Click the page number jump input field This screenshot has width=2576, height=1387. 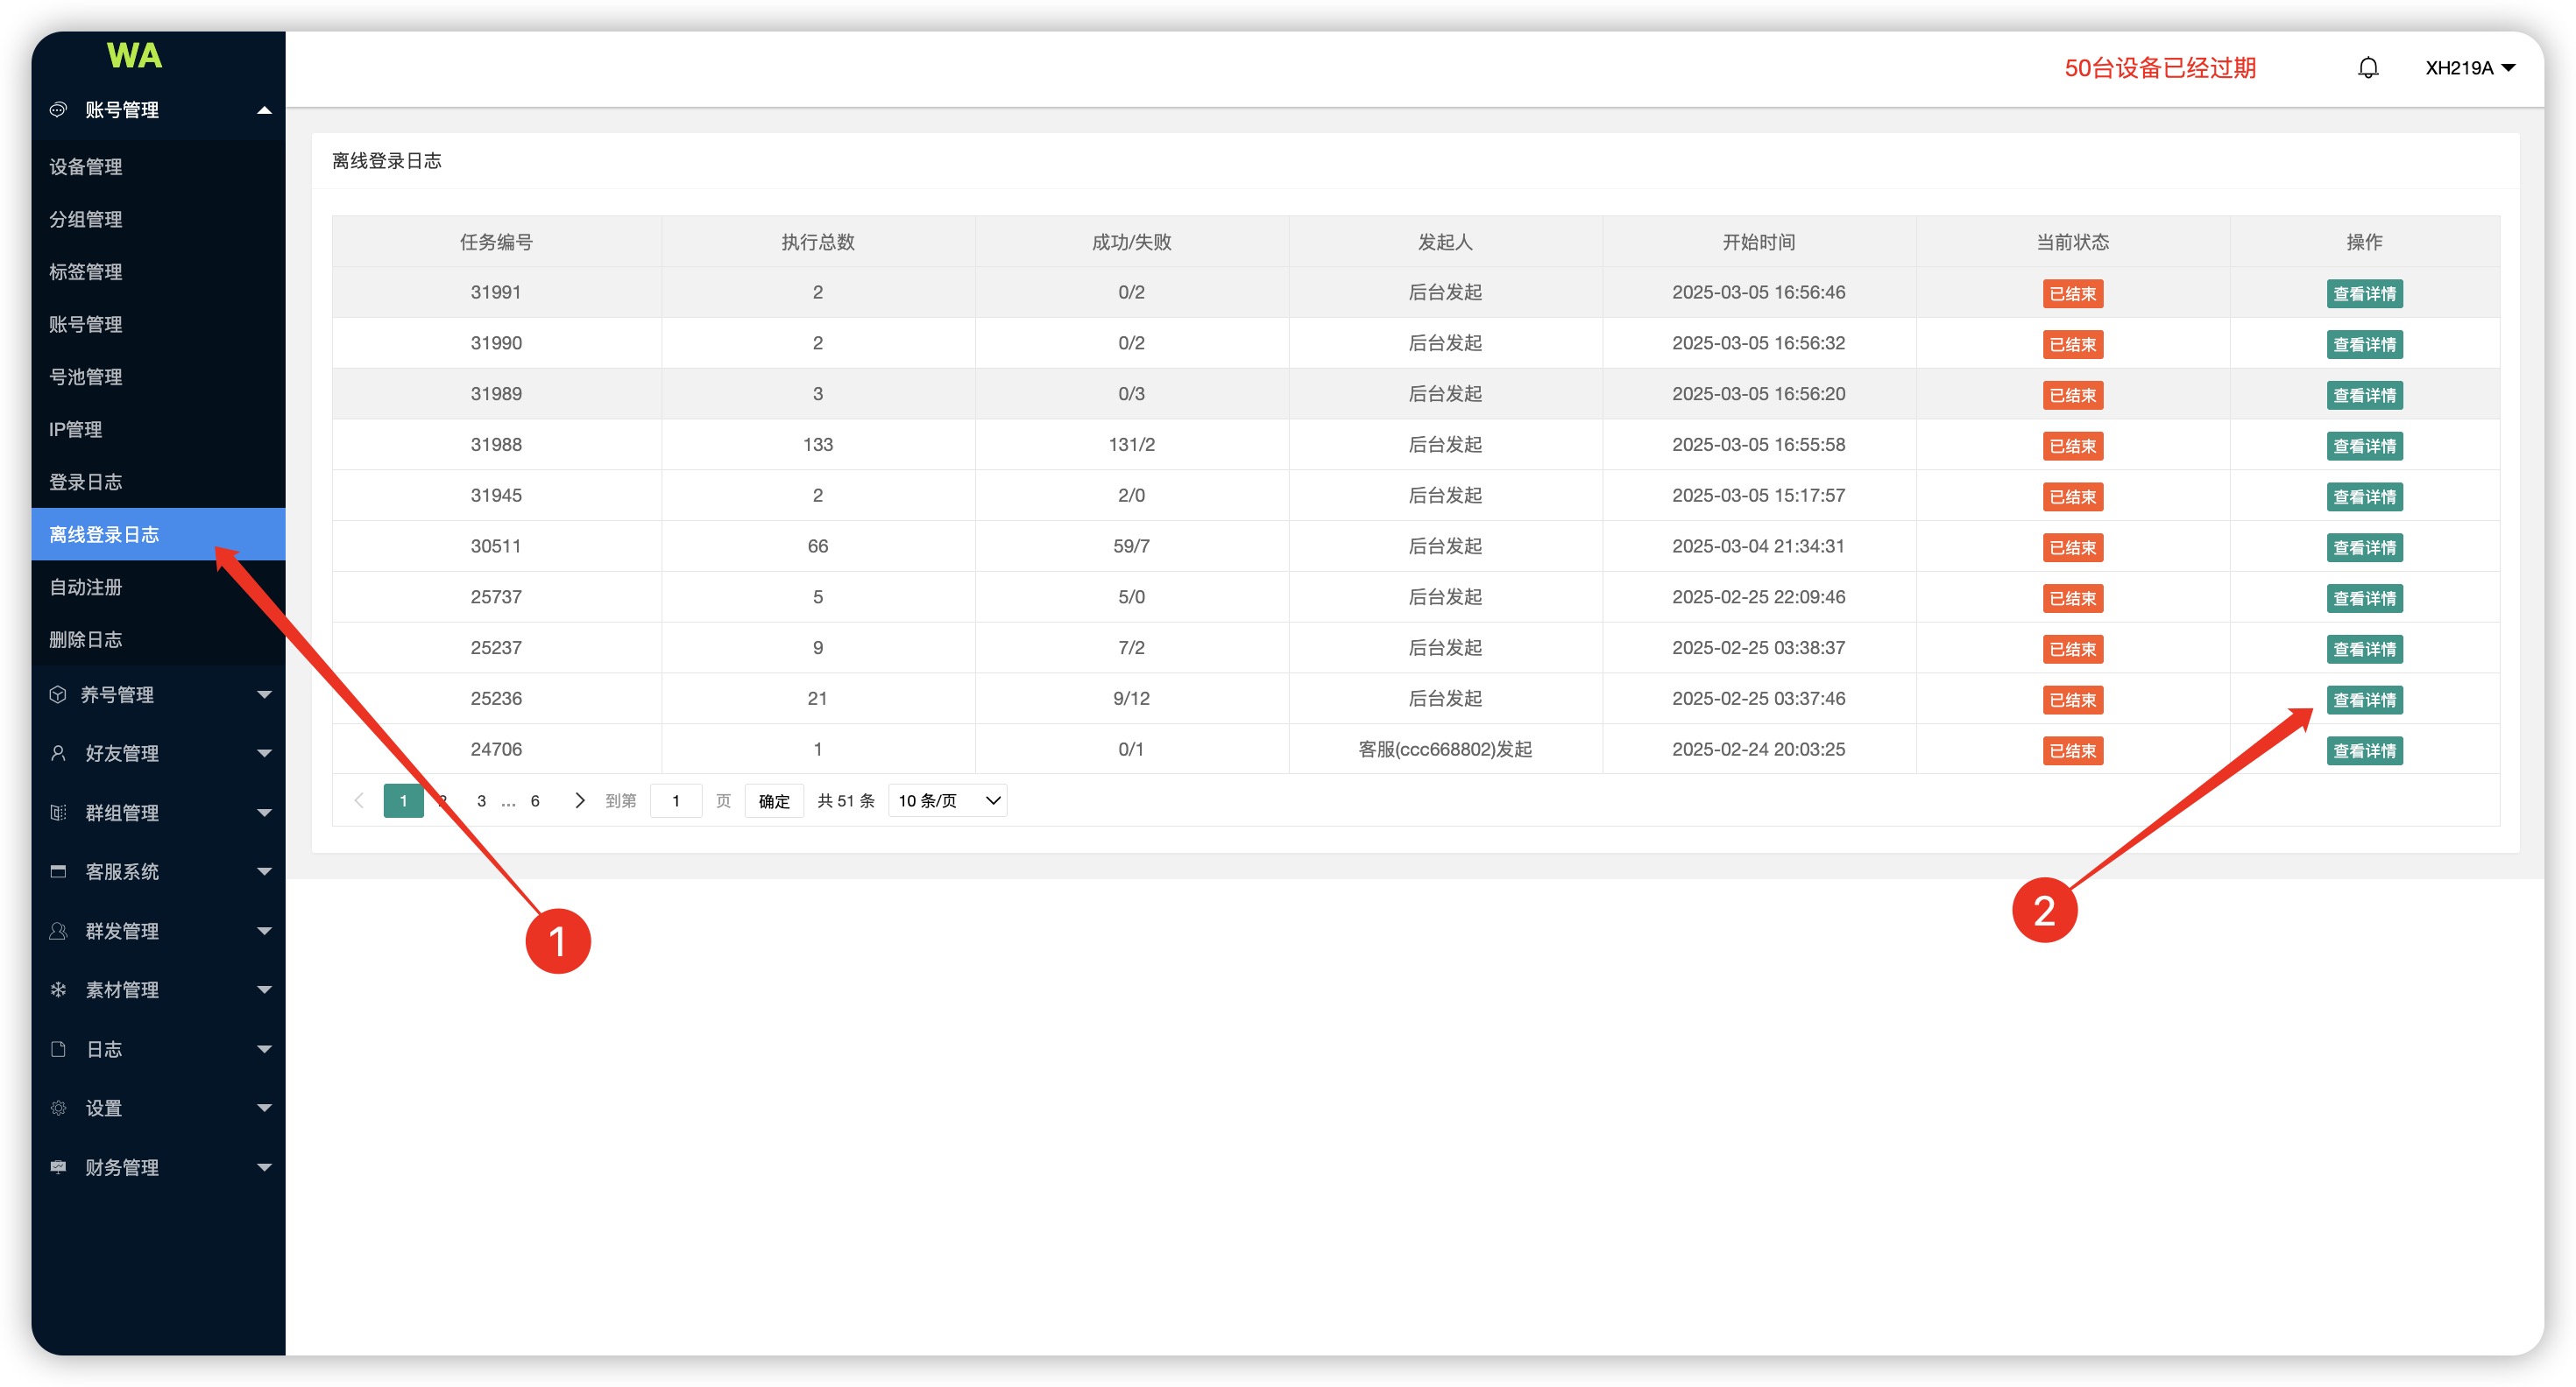(x=676, y=800)
